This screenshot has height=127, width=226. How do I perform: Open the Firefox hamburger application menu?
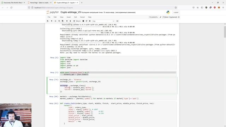tap(223, 7)
